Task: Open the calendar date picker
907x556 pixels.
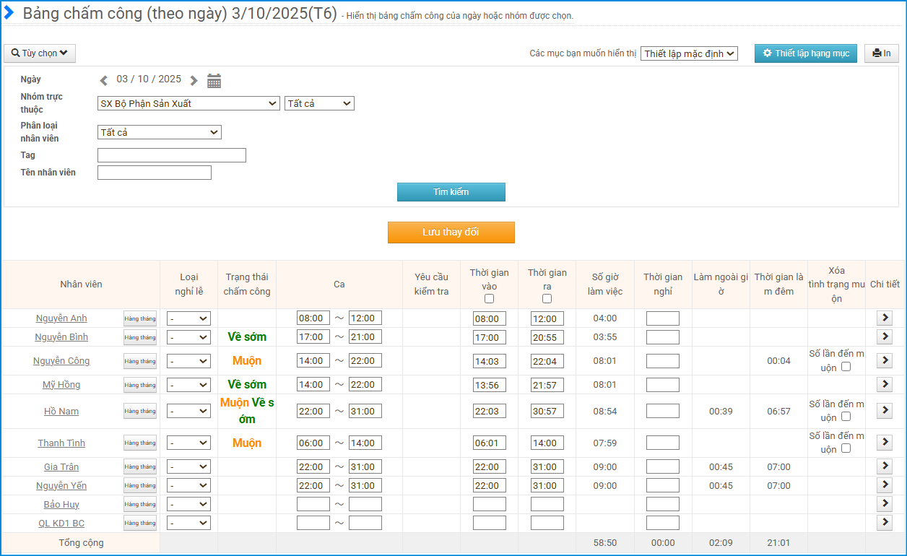Action: pyautogui.click(x=214, y=81)
